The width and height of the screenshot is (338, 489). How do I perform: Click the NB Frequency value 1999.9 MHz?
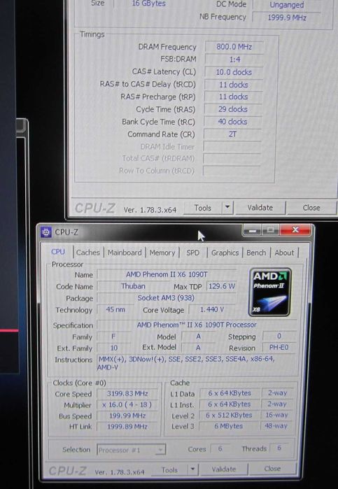287,17
